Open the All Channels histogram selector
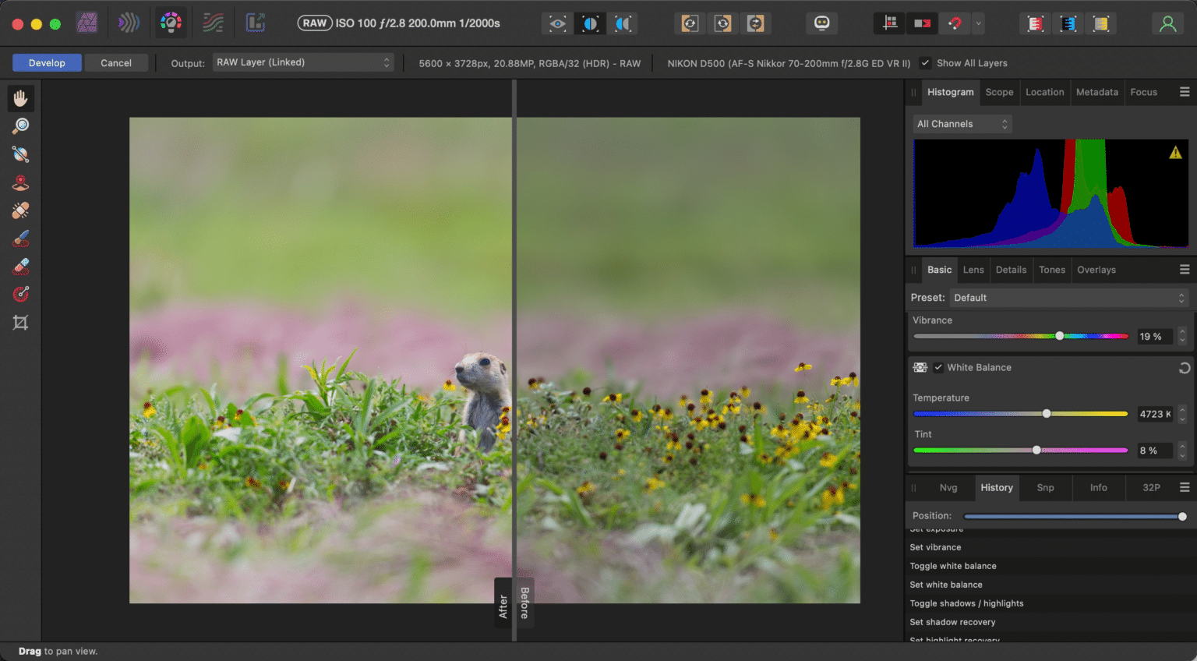Screen dimensions: 1197x661 pyautogui.click(x=962, y=123)
